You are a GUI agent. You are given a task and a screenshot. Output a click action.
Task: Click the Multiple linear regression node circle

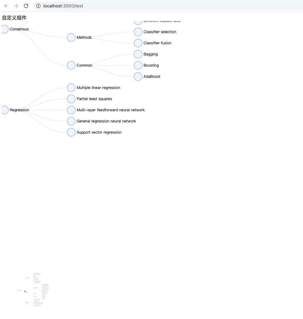click(71, 88)
